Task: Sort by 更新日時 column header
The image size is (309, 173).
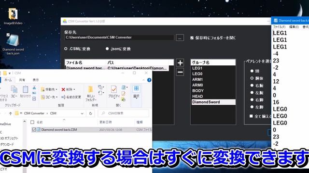Action: (x=105, y=122)
